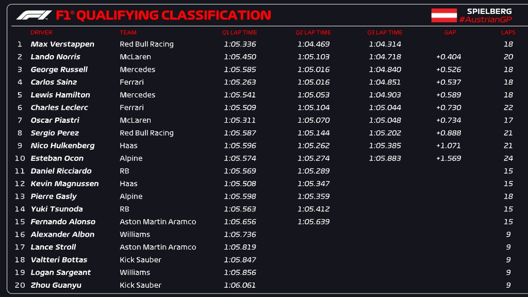528x297 pixels.
Task: Select Kick Sauber team for Valtteri Bottas
Action: pos(140,260)
